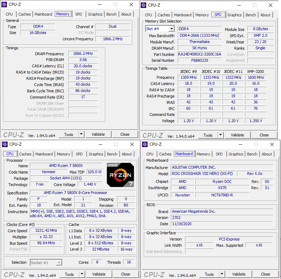
Task: Select the SPD tab in the Memory window
Action: pyautogui.click(x=79, y=14)
